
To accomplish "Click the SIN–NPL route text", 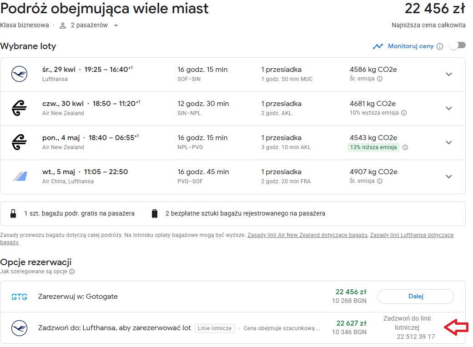I will 189,113.
